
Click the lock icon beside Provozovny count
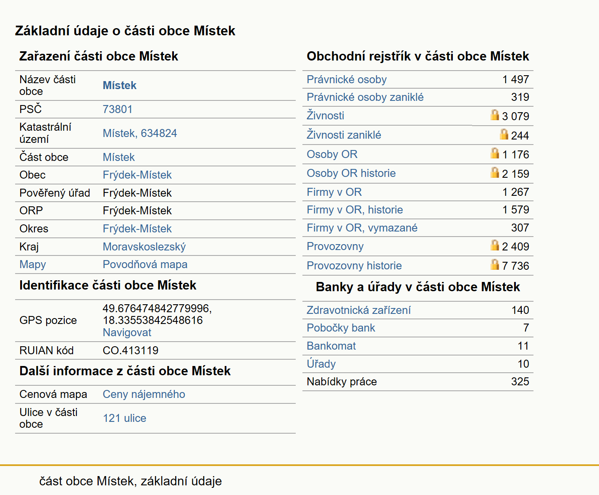click(495, 245)
